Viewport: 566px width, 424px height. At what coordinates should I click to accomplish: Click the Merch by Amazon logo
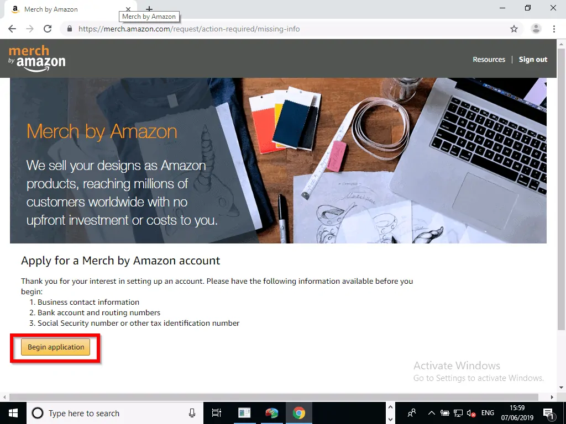37,59
